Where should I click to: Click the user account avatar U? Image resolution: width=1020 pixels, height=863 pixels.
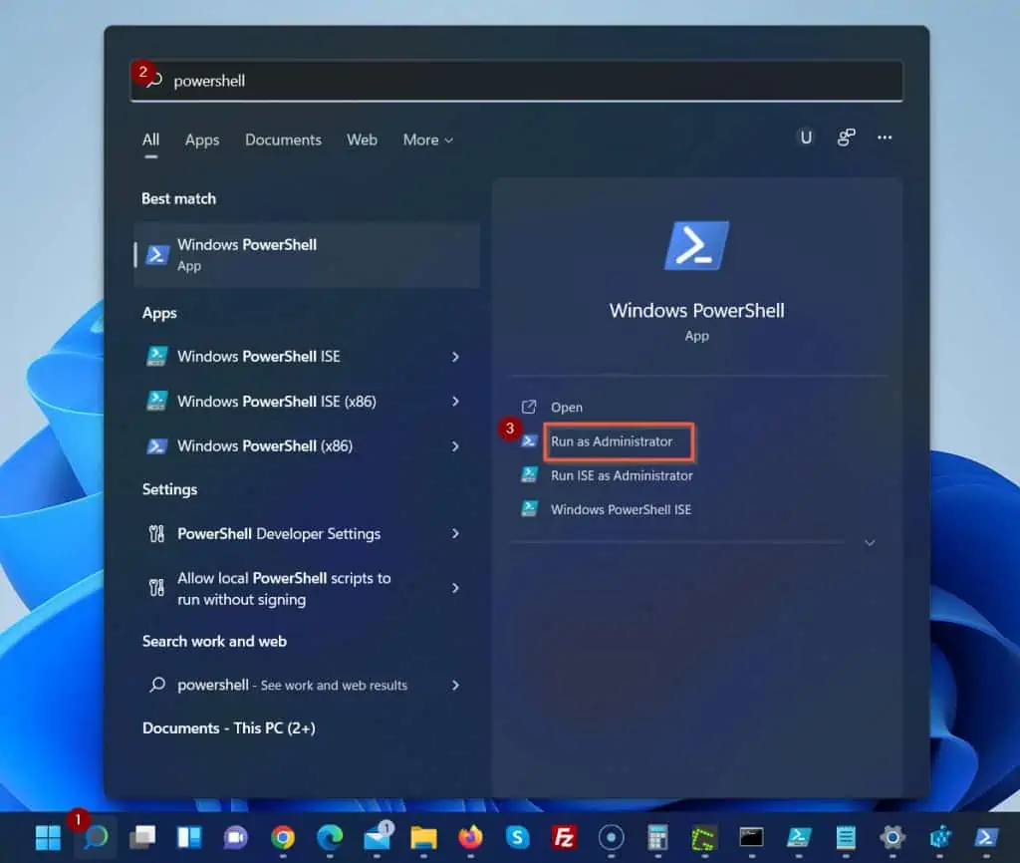click(x=806, y=139)
